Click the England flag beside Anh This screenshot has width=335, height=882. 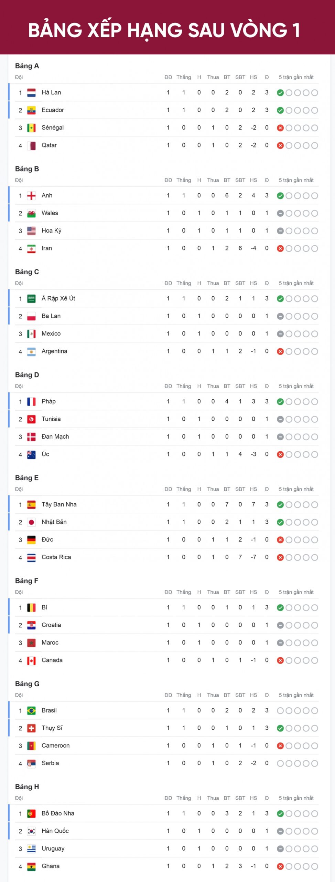31,196
